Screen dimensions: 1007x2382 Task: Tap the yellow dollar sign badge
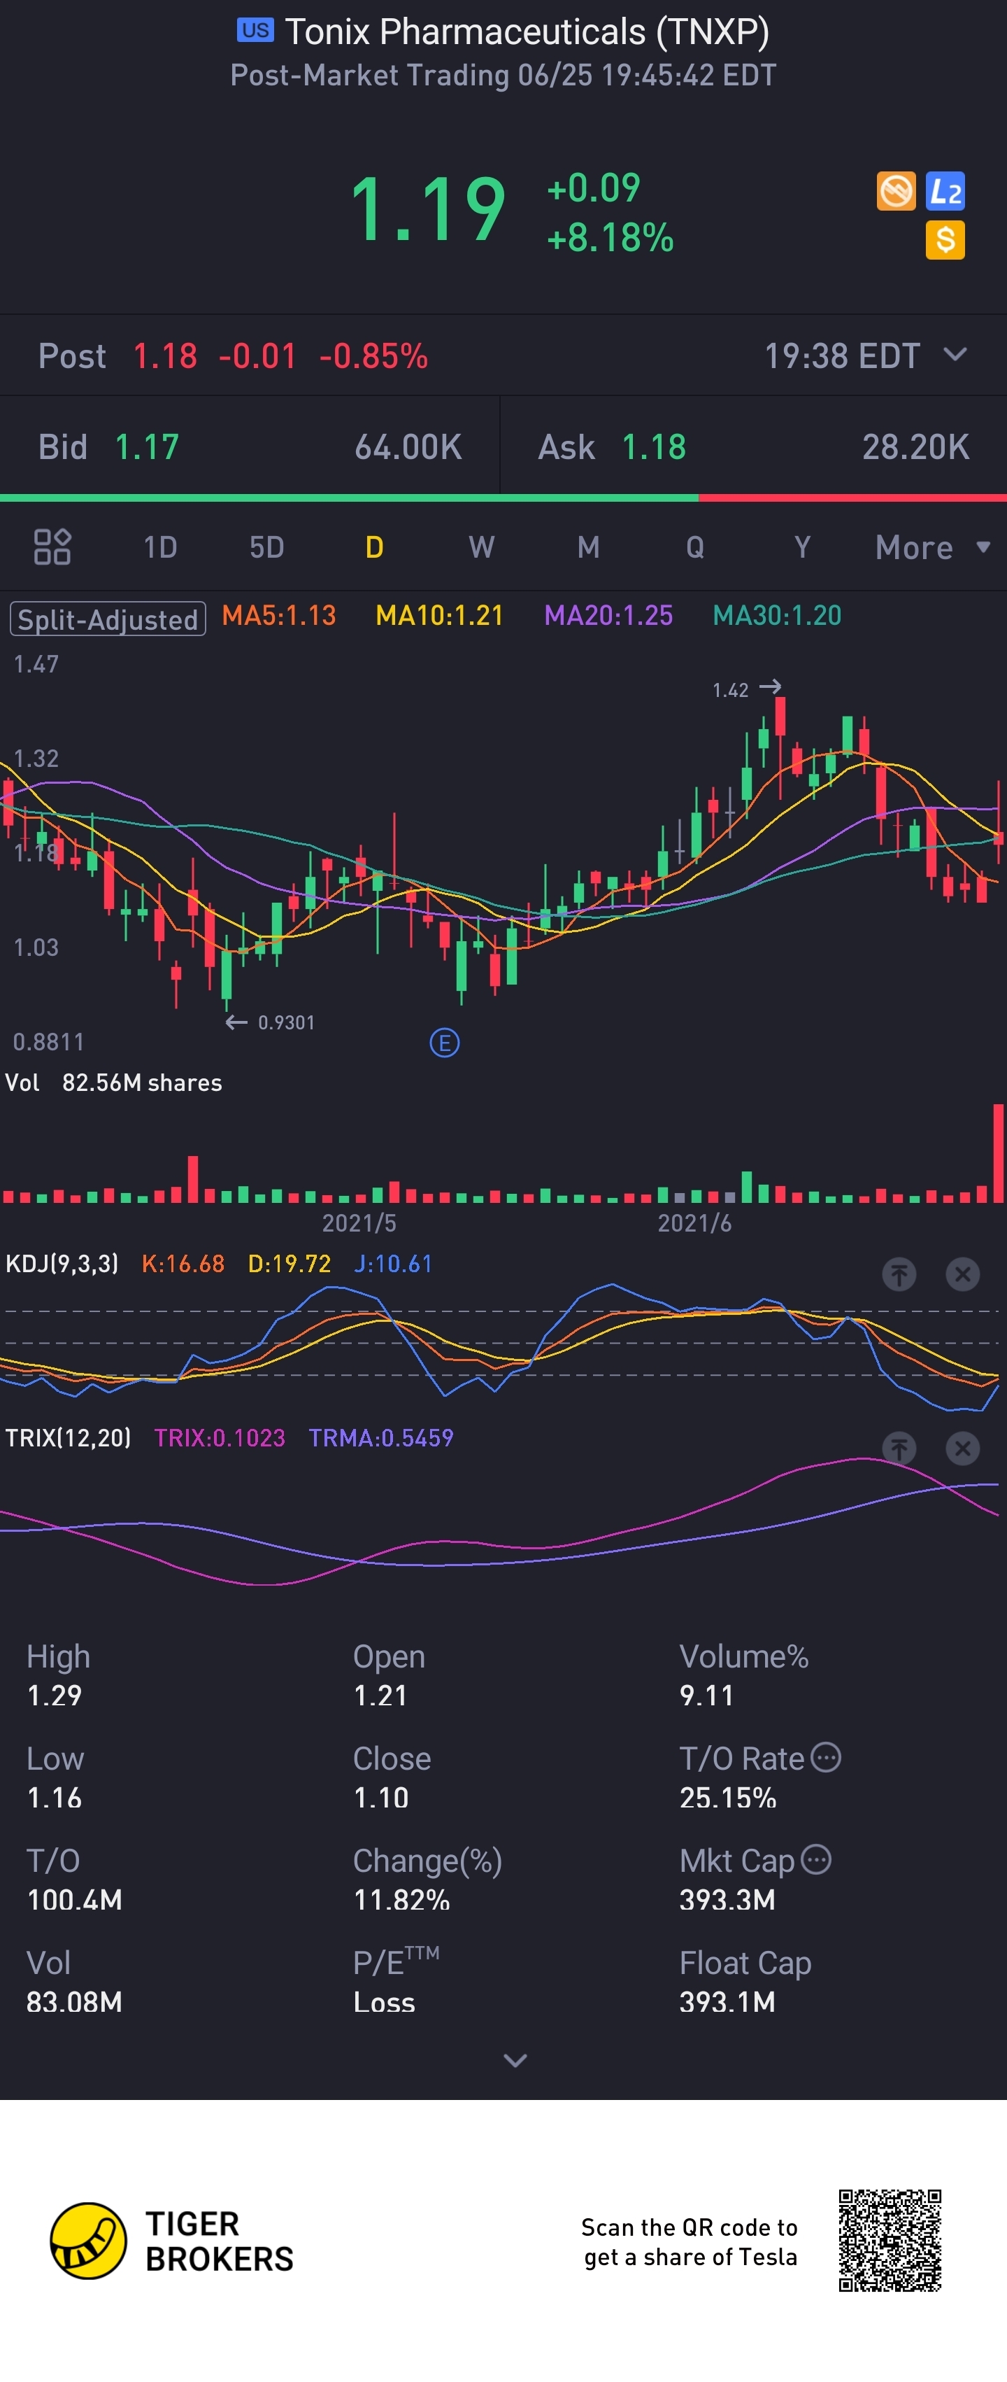pyautogui.click(x=945, y=241)
